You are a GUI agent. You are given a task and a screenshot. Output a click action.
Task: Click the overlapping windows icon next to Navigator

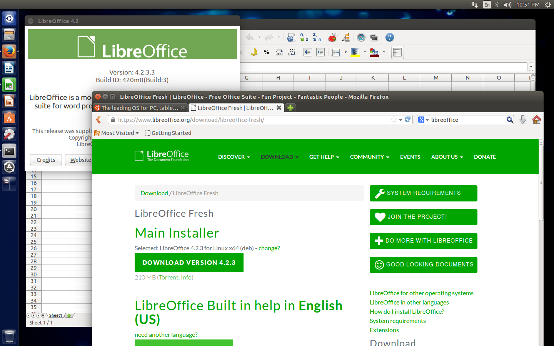(x=374, y=37)
